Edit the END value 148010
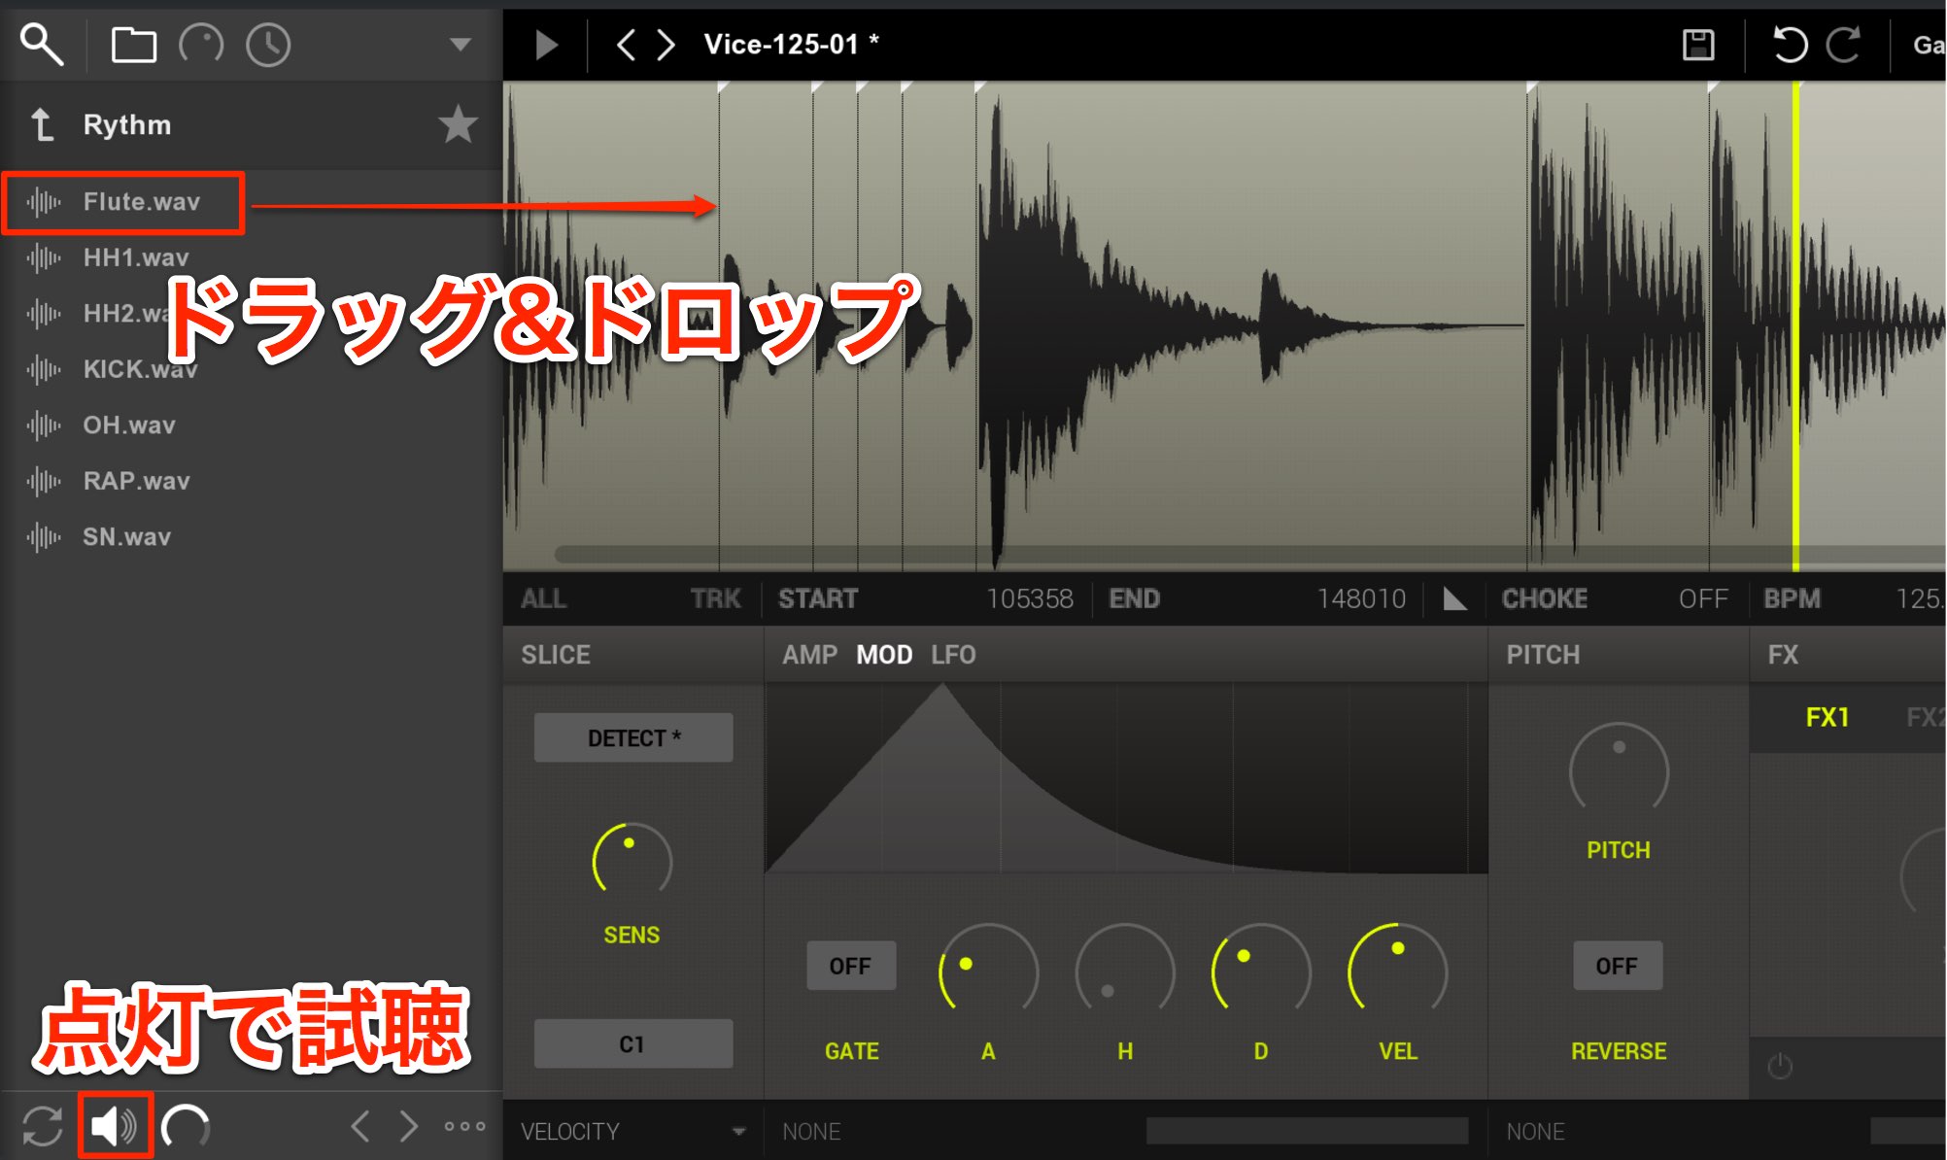This screenshot has height=1160, width=1947. pyautogui.click(x=1361, y=598)
